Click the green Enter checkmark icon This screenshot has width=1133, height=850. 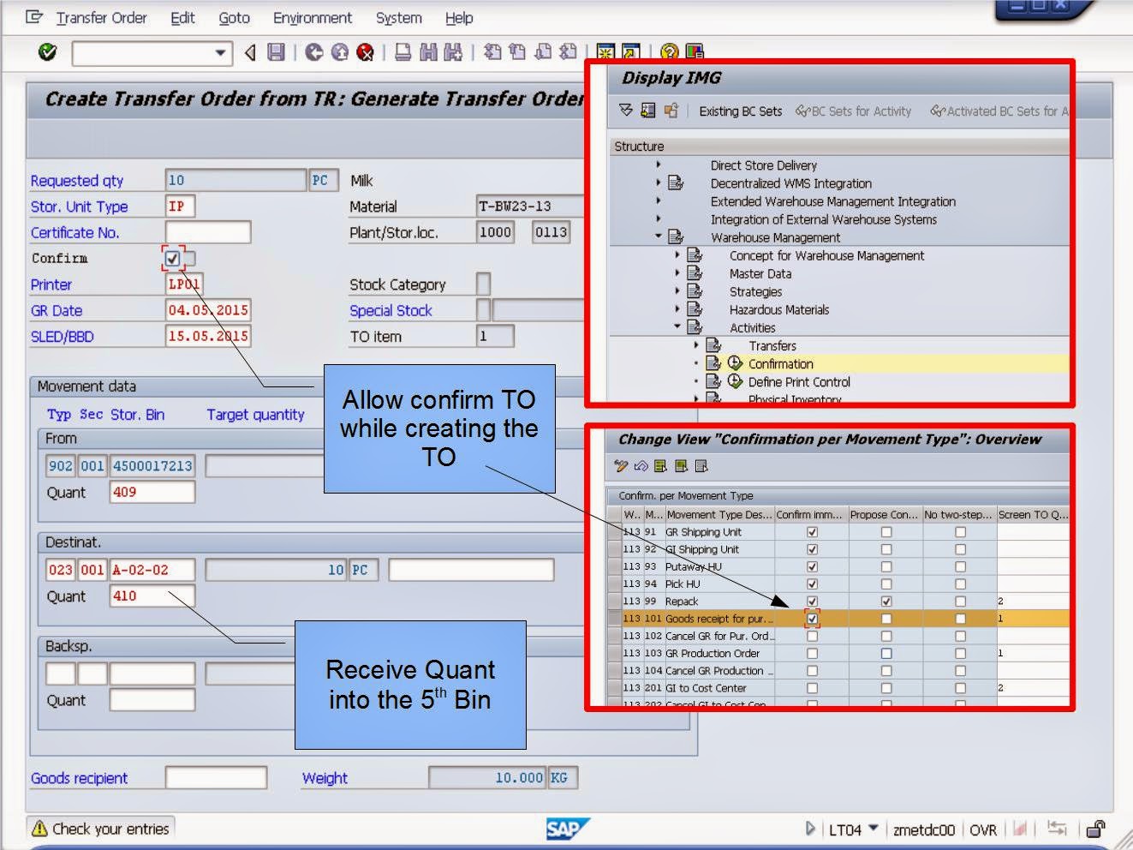coord(48,51)
